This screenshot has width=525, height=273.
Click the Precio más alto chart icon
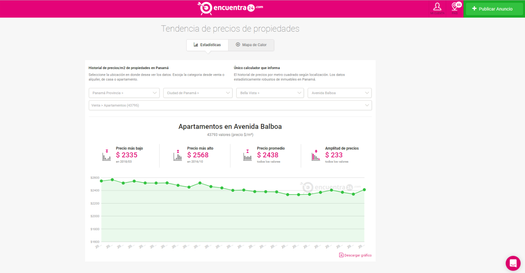point(178,155)
